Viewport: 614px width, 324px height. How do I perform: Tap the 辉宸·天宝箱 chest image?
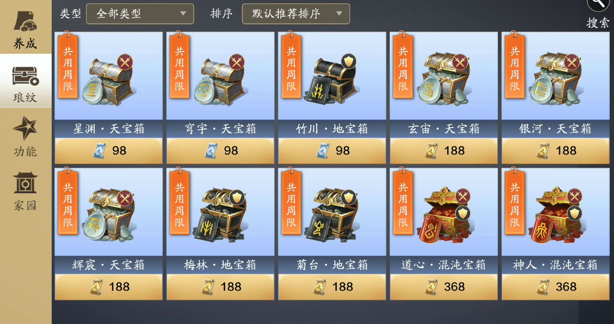[x=110, y=214]
